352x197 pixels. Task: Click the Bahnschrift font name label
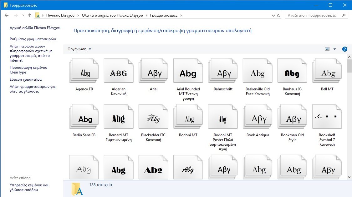pyautogui.click(x=223, y=89)
